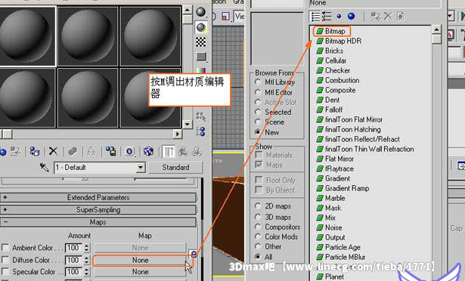Click Make Material Copy icon
This screenshot has width=465, height=281.
(x=73, y=152)
